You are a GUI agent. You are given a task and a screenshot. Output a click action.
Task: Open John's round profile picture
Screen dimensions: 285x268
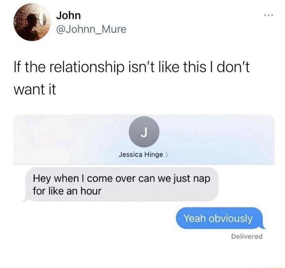32,22
